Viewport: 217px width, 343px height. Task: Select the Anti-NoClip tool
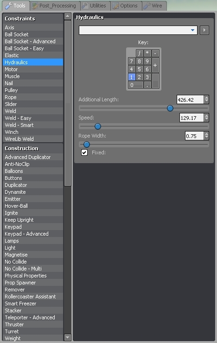(33, 164)
